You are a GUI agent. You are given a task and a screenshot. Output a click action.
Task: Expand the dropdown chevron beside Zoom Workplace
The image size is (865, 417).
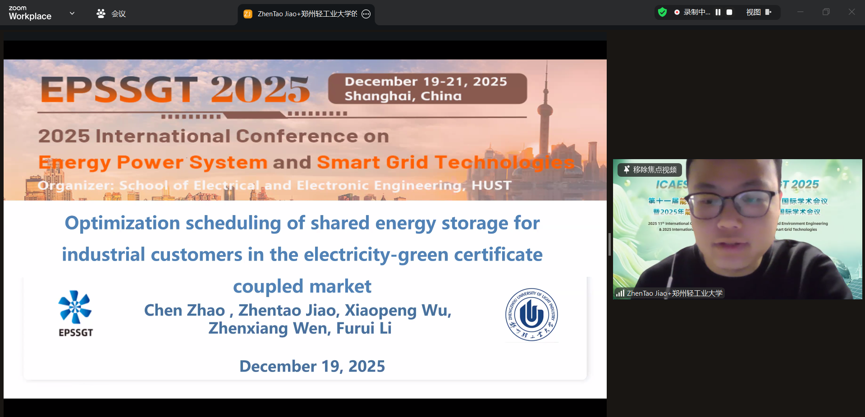pyautogui.click(x=72, y=13)
